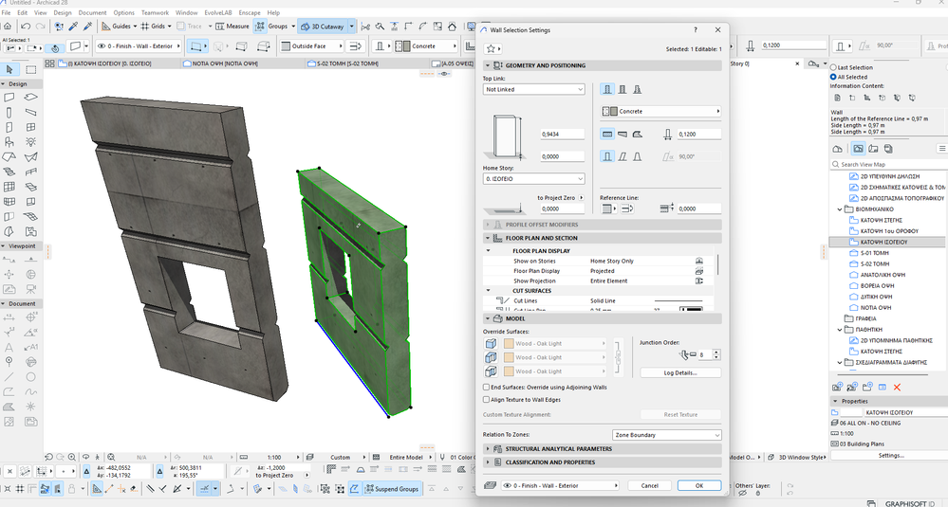Select the basic wall structure icon in dialog

pyautogui.click(x=607, y=89)
